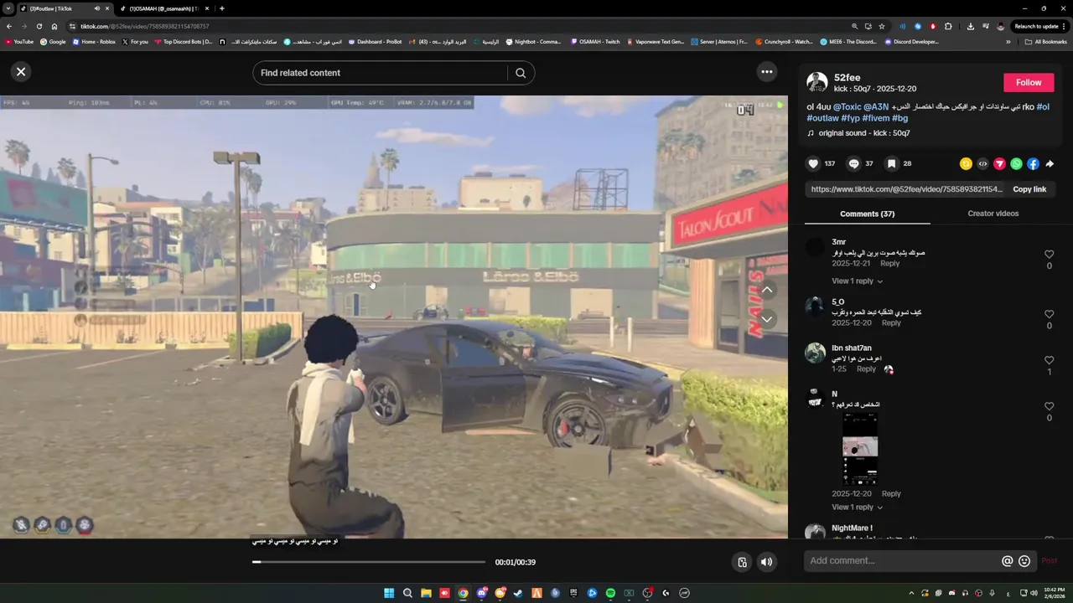Bookmark the video to favorites
This screenshot has width=1073, height=603.
pos(892,164)
